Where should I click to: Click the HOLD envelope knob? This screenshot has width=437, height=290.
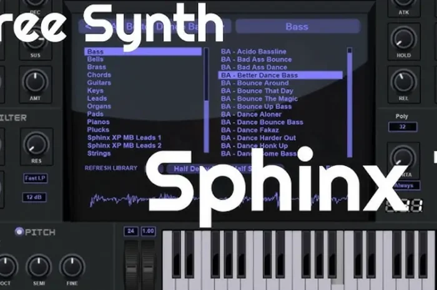403,39
